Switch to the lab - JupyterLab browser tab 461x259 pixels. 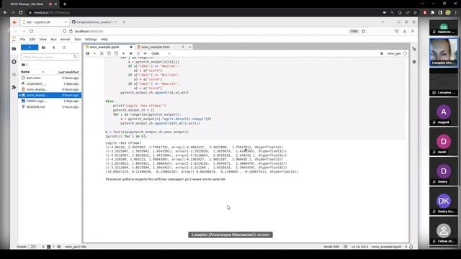45,22
